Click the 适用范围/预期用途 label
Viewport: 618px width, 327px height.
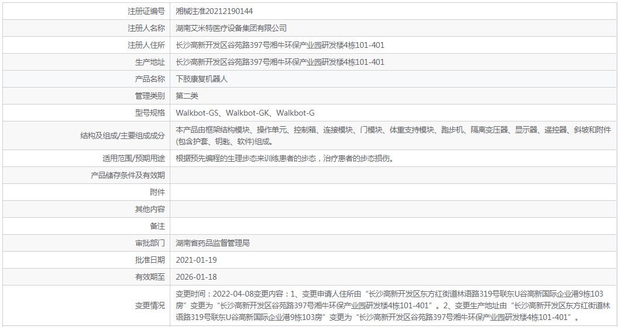coord(133,158)
